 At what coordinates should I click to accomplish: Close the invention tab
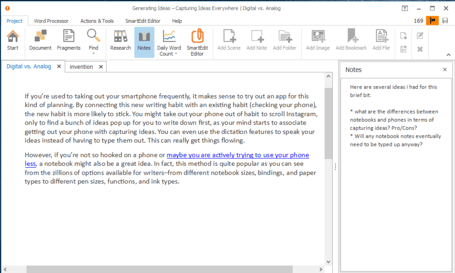pyautogui.click(x=101, y=67)
